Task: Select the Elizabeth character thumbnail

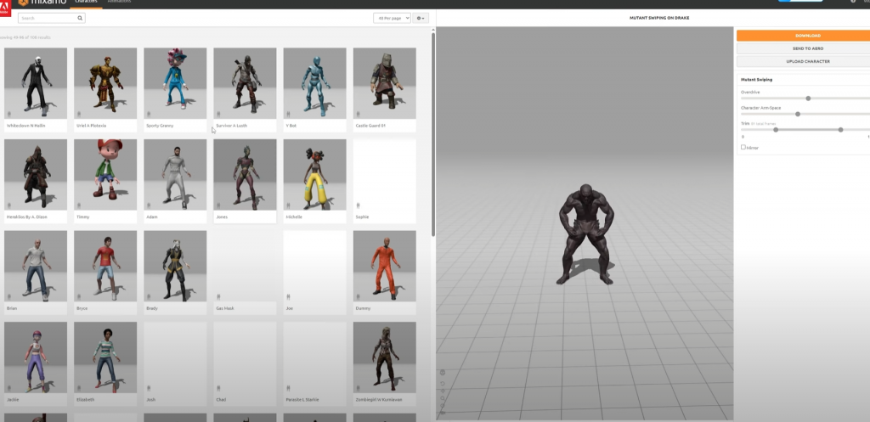Action: tap(105, 357)
